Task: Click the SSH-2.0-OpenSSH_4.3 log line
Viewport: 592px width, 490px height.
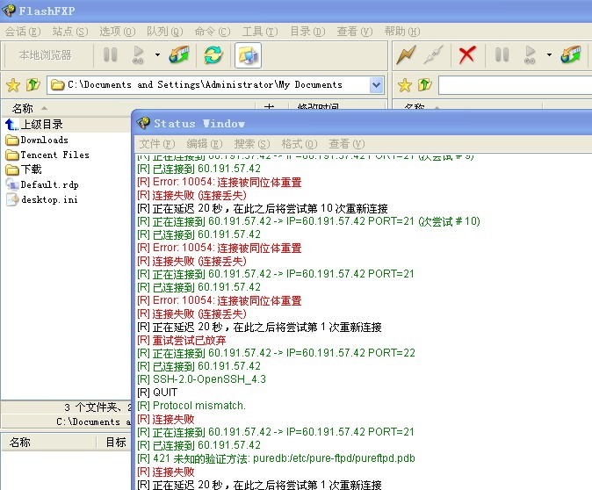Action: click(x=201, y=379)
